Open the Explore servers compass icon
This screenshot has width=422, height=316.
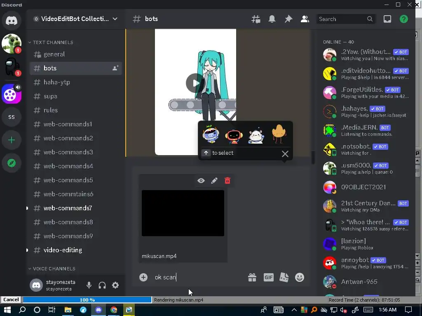[12, 163]
